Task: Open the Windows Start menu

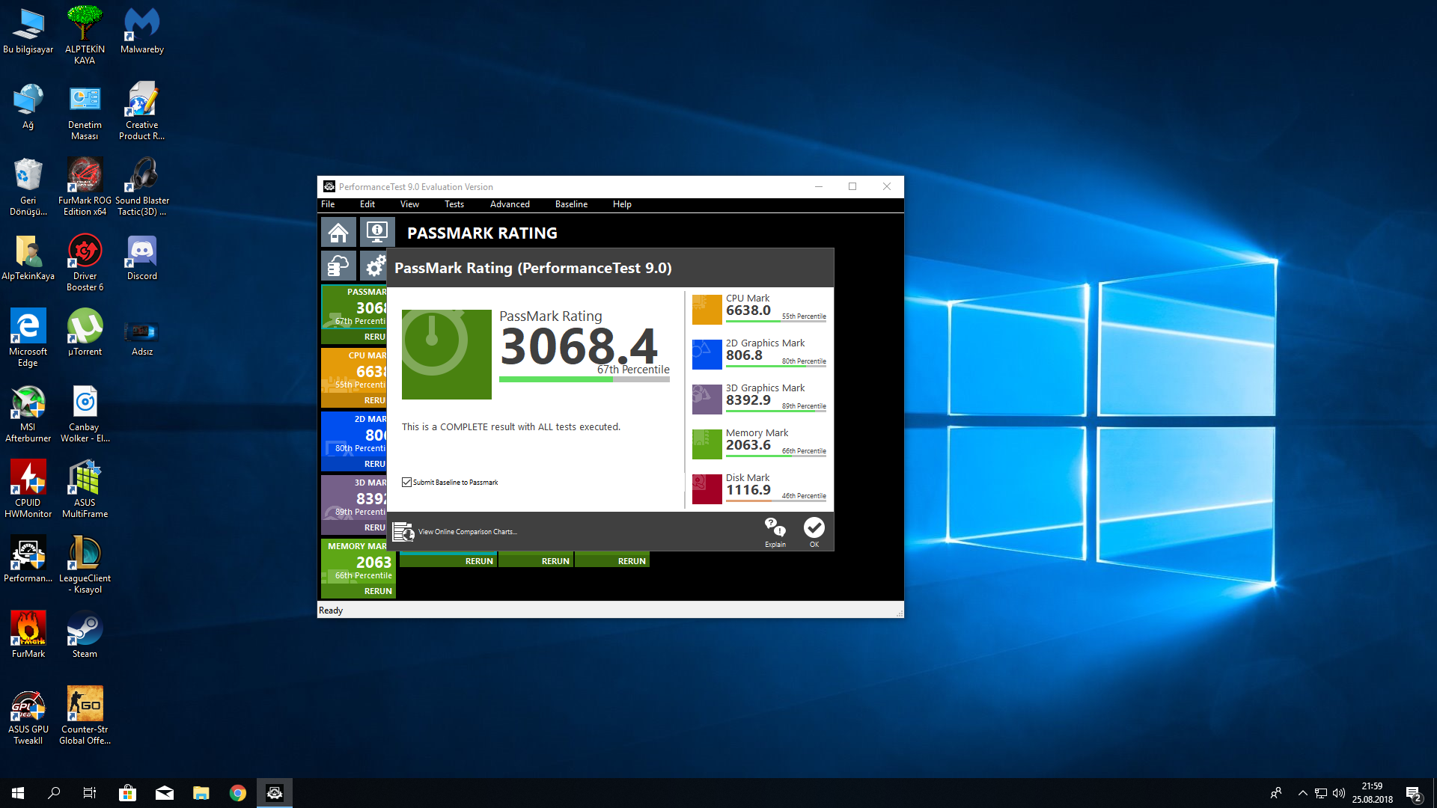Action: pyautogui.click(x=18, y=793)
